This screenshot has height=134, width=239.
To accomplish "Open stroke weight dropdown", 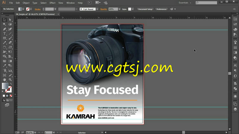I will coord(55,9).
